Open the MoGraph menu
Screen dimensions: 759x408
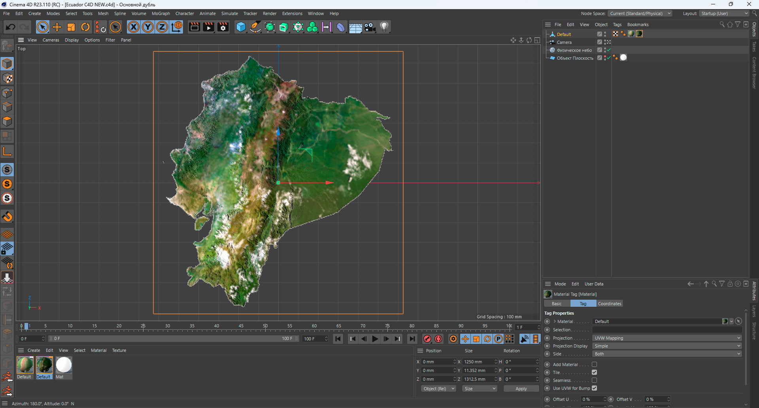click(x=160, y=13)
